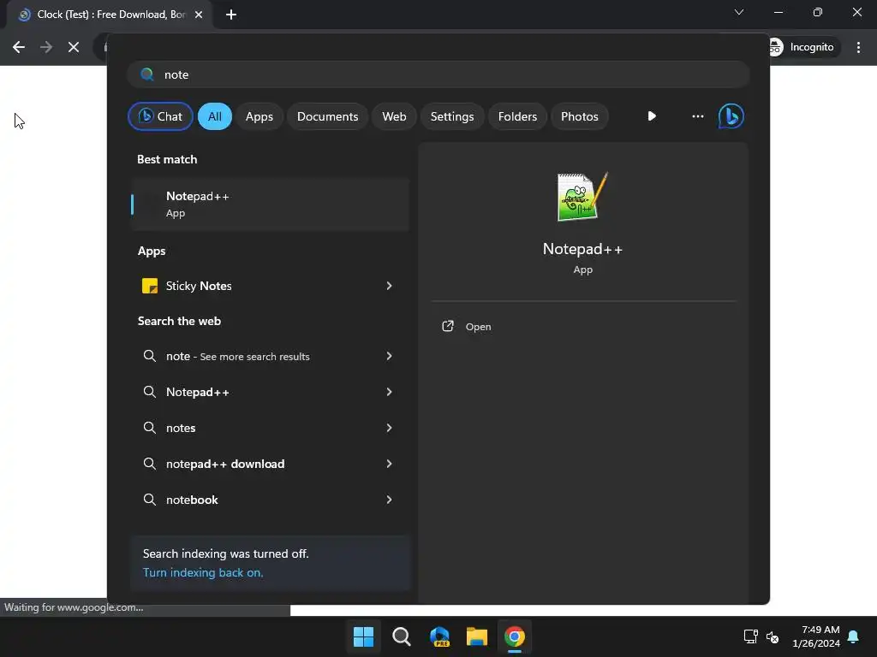
Task: Click the search magnifier icon in the search box
Action: click(x=147, y=74)
